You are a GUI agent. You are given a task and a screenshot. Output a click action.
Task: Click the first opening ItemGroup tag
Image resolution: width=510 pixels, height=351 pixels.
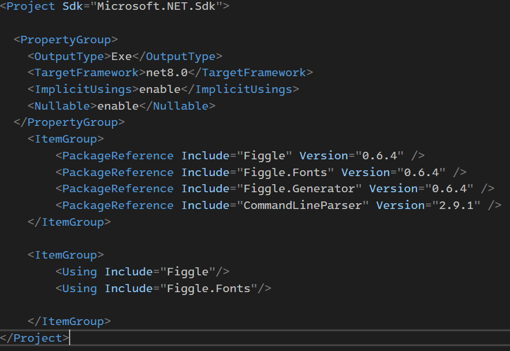coord(66,139)
